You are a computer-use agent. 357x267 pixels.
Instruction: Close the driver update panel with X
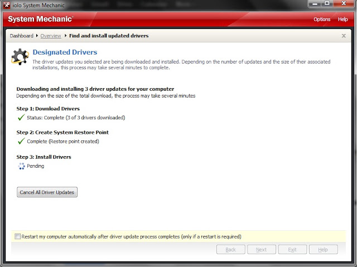click(344, 36)
